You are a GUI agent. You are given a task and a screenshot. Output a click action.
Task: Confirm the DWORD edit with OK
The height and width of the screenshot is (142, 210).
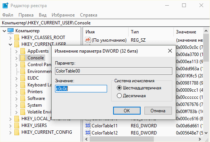pos(127,110)
